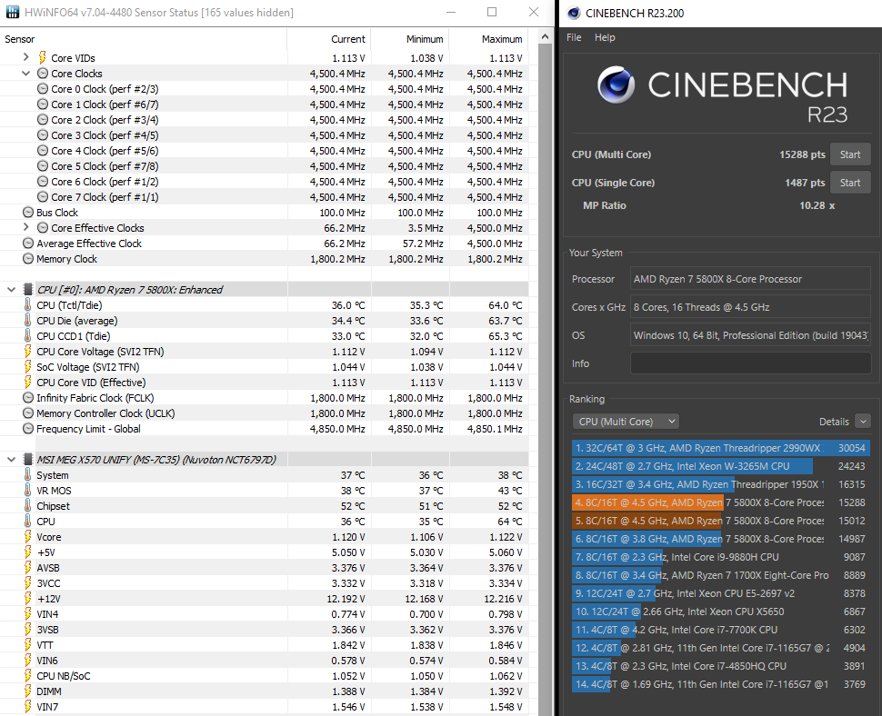The image size is (882, 716).
Task: Click the Memory Clock sensor icon
Action: [28, 259]
